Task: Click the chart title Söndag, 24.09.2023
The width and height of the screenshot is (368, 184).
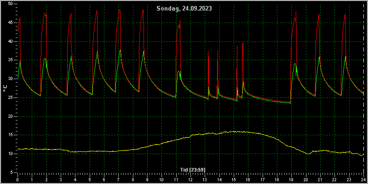Action: point(184,9)
